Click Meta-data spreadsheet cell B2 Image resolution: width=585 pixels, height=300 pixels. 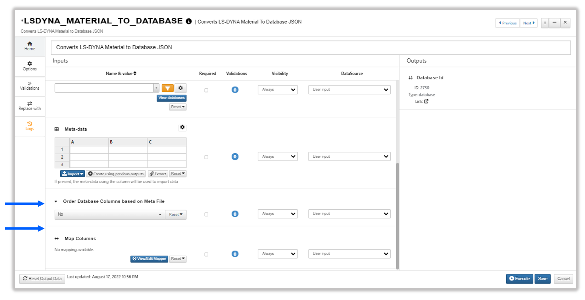click(x=128, y=157)
